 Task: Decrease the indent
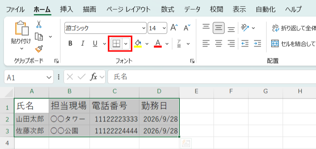pyautogui.click(x=245, y=43)
